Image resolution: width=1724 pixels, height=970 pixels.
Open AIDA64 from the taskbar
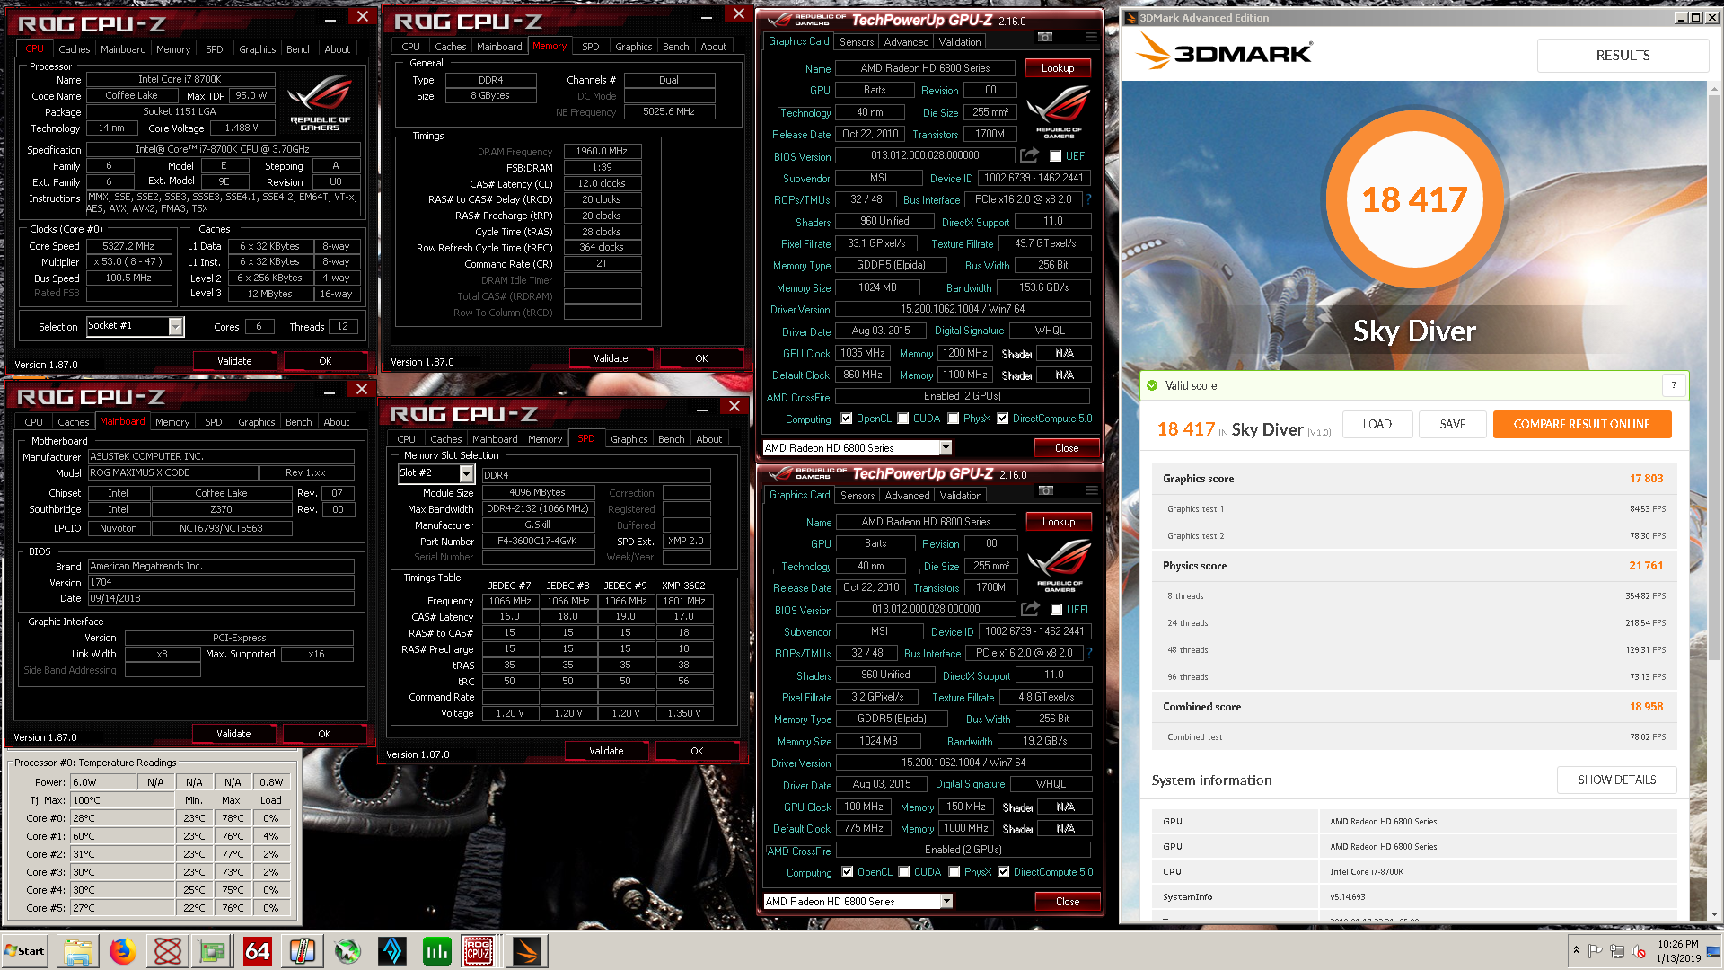(x=258, y=951)
